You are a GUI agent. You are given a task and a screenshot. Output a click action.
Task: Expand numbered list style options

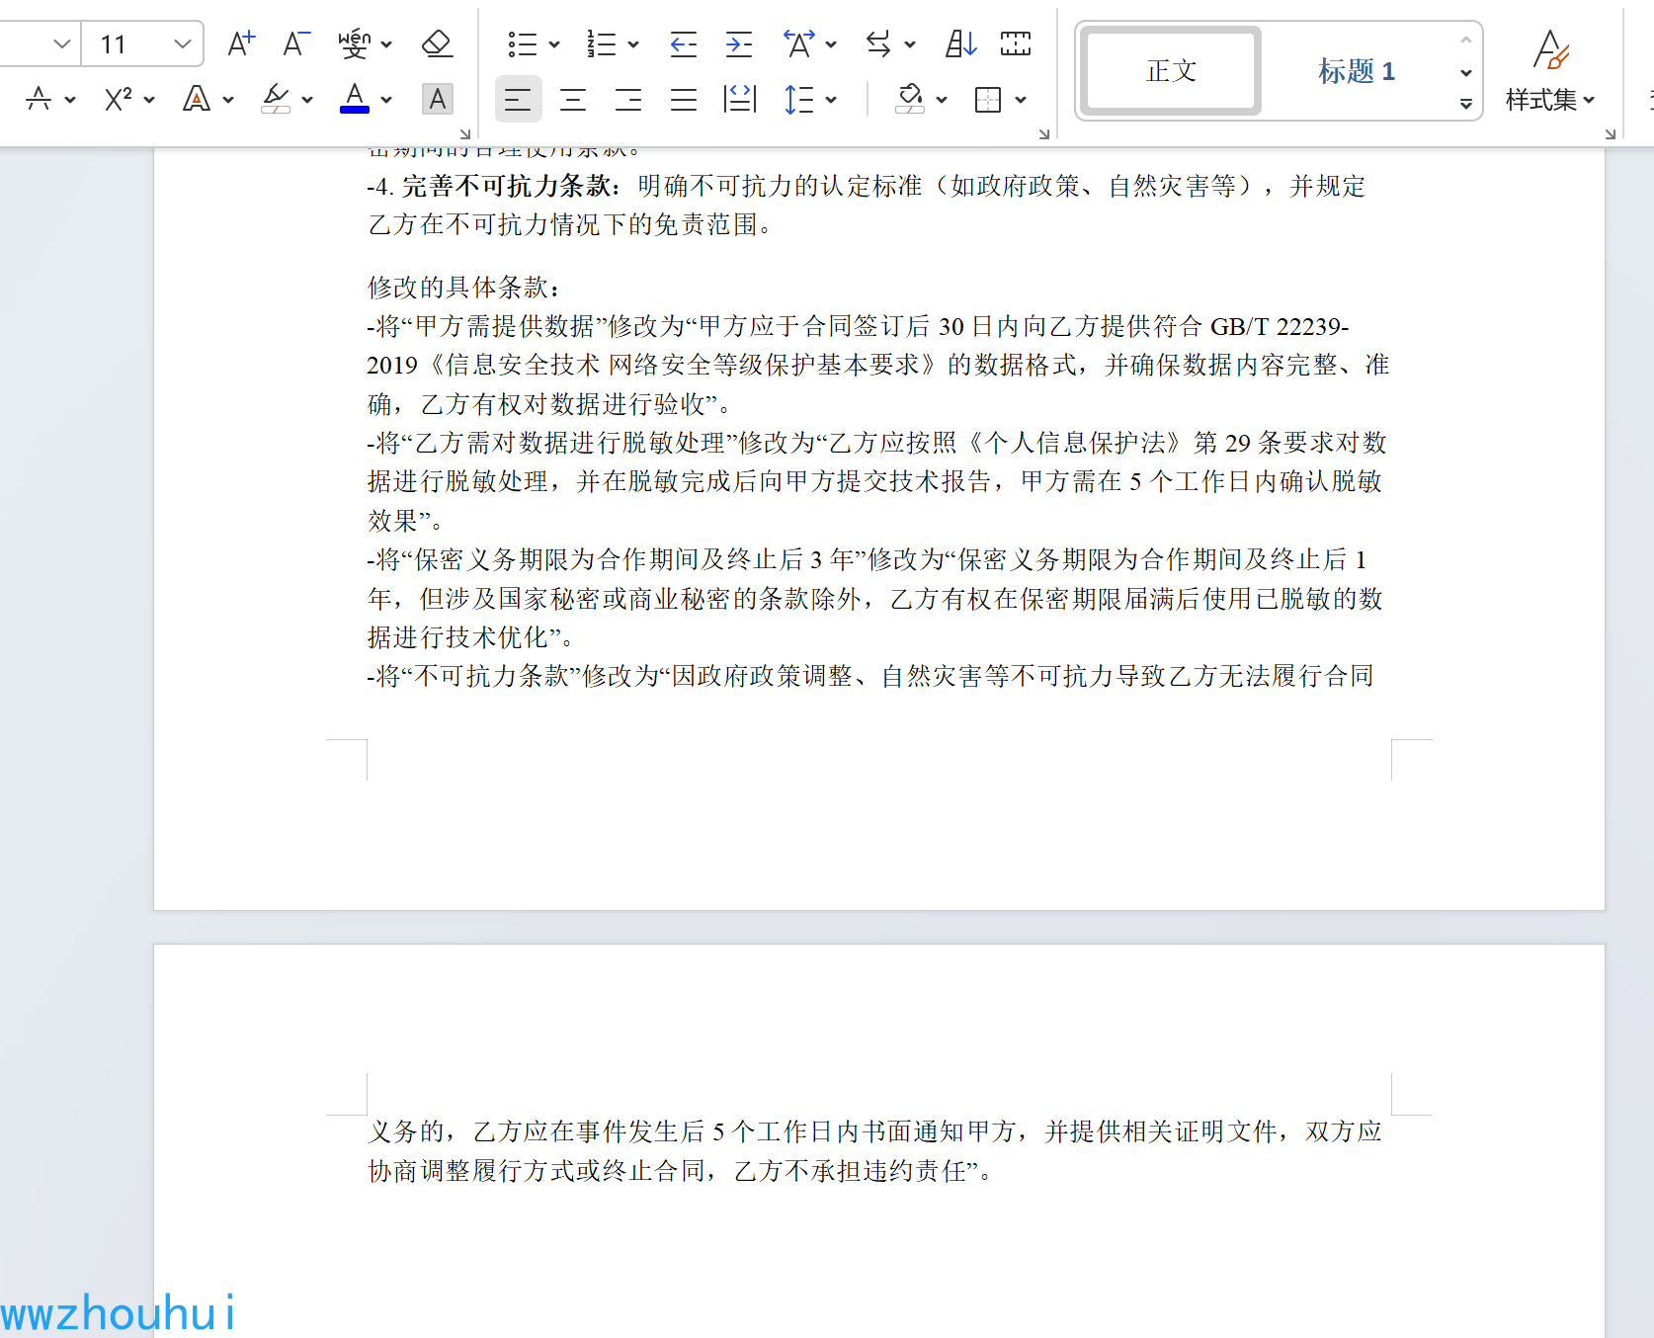pyautogui.click(x=633, y=44)
